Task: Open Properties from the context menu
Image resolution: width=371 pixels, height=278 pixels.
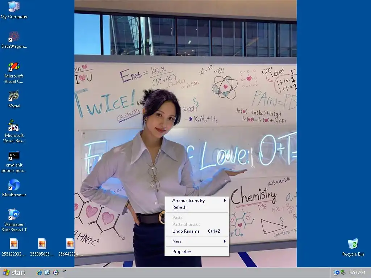Action: [x=197, y=252]
